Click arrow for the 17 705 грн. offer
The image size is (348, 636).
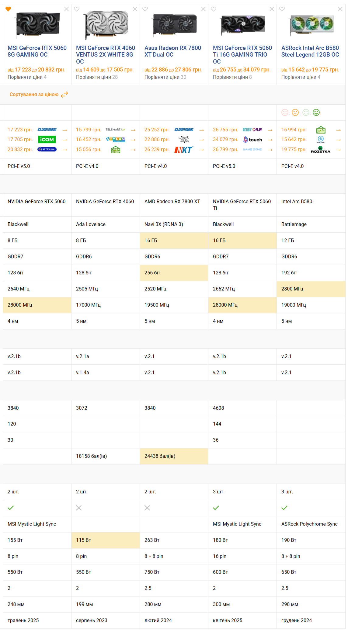(x=65, y=140)
